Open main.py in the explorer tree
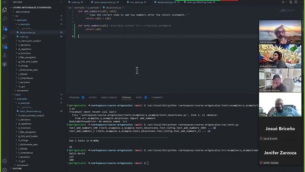This screenshot has height=172, width=305. (24, 37)
